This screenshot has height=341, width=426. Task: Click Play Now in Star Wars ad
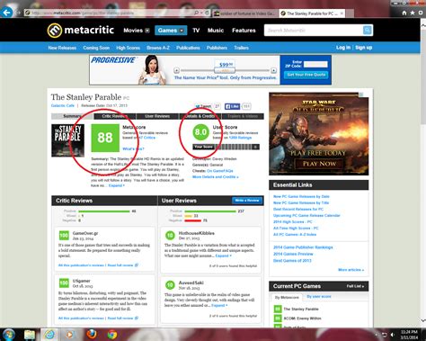point(319,164)
